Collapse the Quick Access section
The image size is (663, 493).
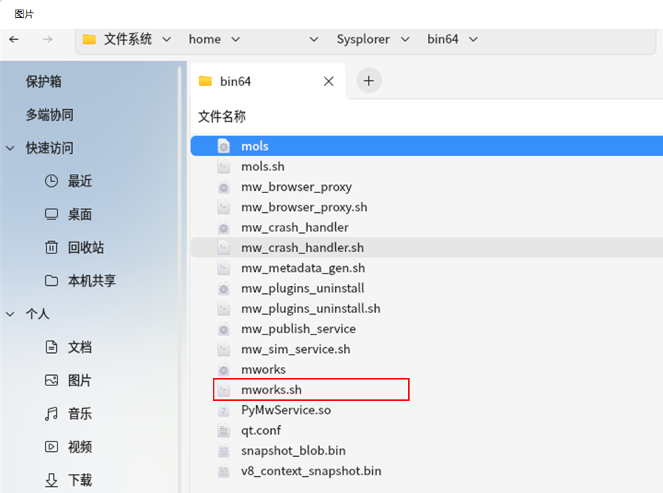pyautogui.click(x=10, y=148)
